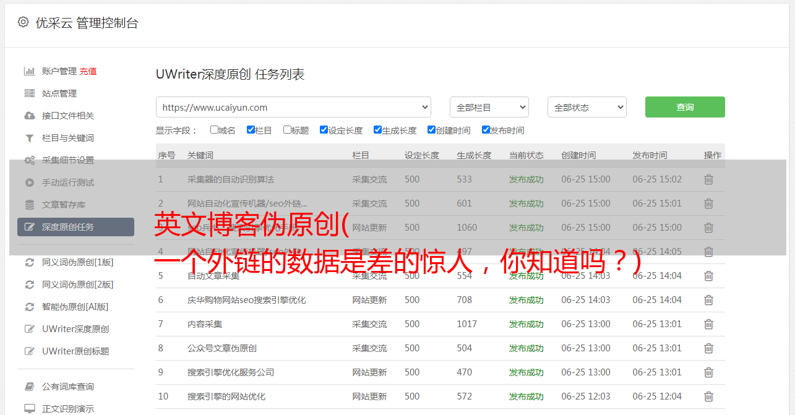
Task: Open the 全部栏目 dropdown
Action: pyautogui.click(x=489, y=107)
